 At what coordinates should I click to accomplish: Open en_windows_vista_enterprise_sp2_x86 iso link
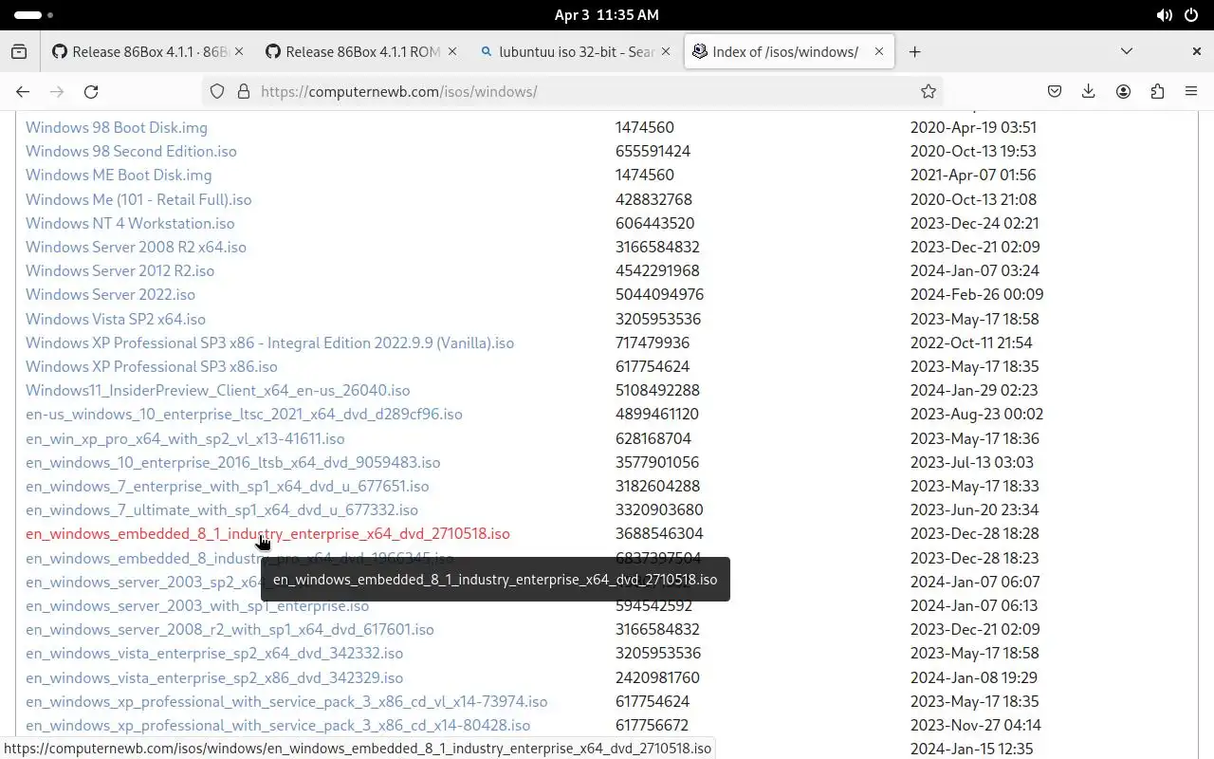pyautogui.click(x=214, y=677)
